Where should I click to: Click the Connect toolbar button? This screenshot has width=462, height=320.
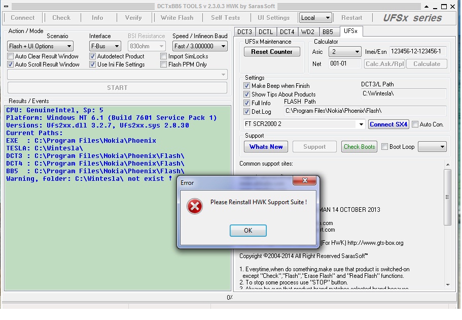[x=23, y=18]
